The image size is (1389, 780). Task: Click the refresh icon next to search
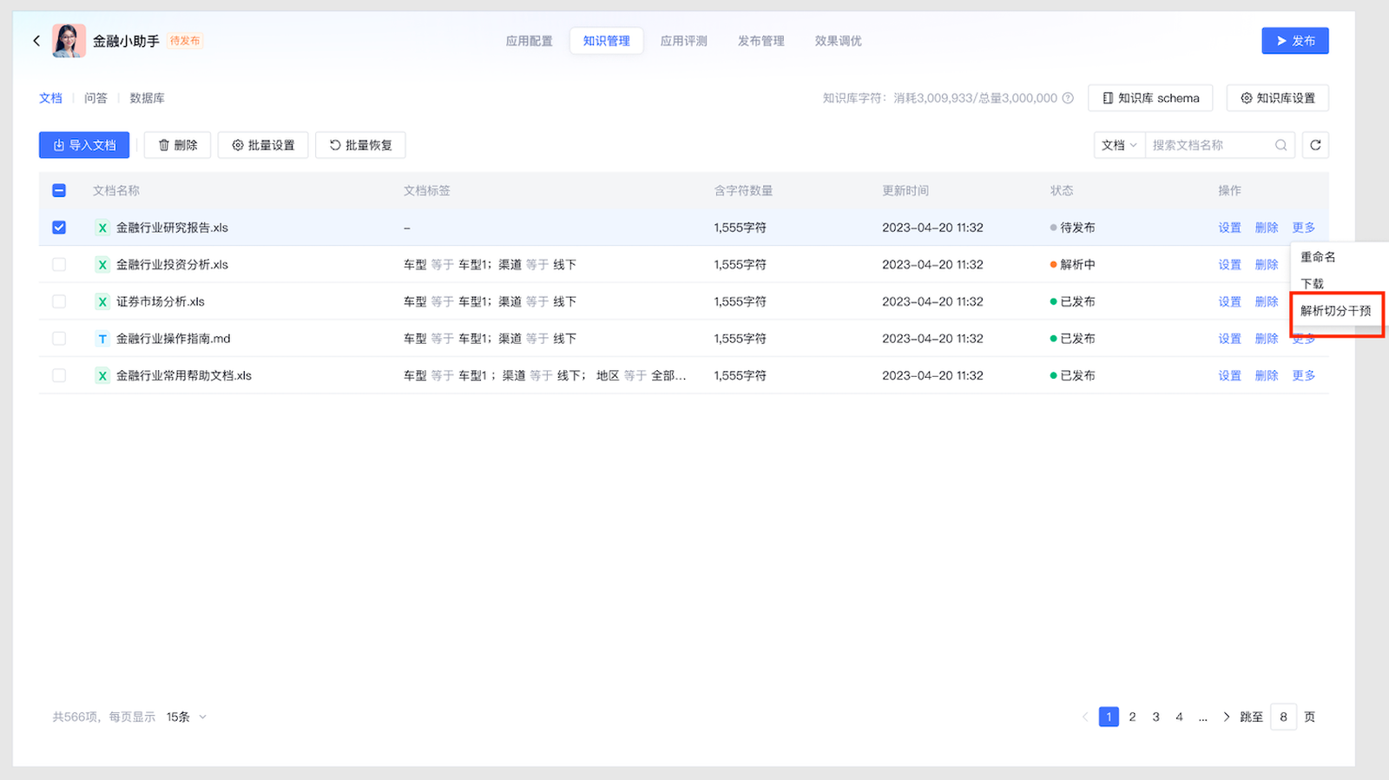tap(1315, 145)
